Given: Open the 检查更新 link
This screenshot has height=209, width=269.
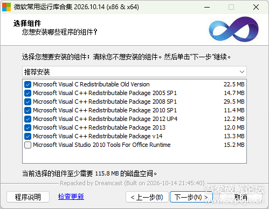Looking at the screenshot, I should click(x=71, y=197).
